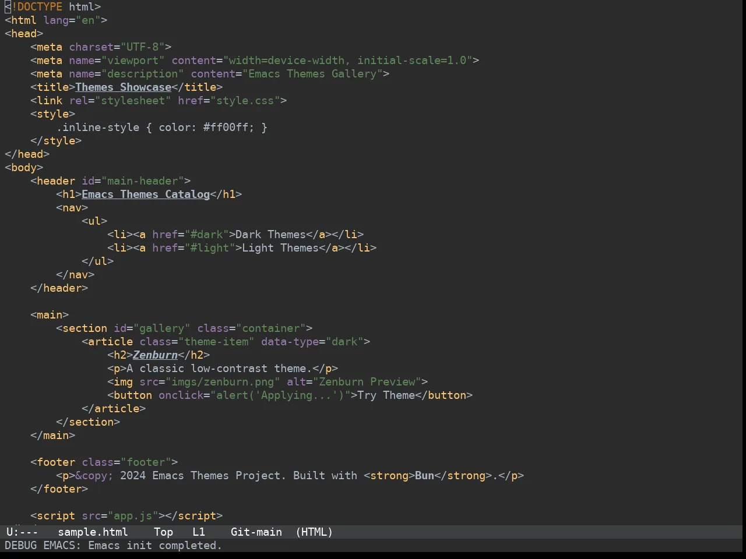Click the "container" class value
The image size is (746, 559).
(270, 328)
